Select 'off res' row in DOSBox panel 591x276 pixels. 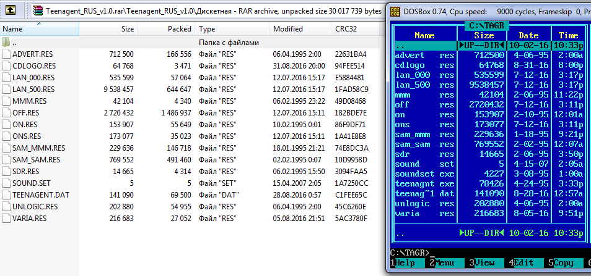click(x=489, y=105)
